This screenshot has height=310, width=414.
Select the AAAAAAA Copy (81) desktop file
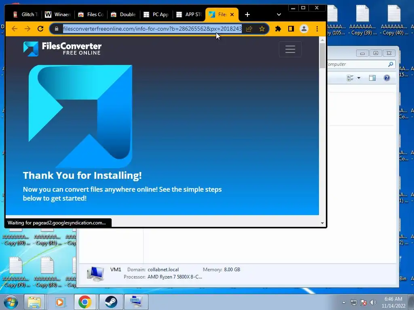(47, 237)
